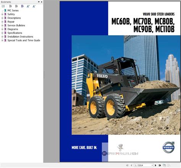This screenshot has height=168, width=181.
Task: Click the page number input field
Action: coord(142,165)
